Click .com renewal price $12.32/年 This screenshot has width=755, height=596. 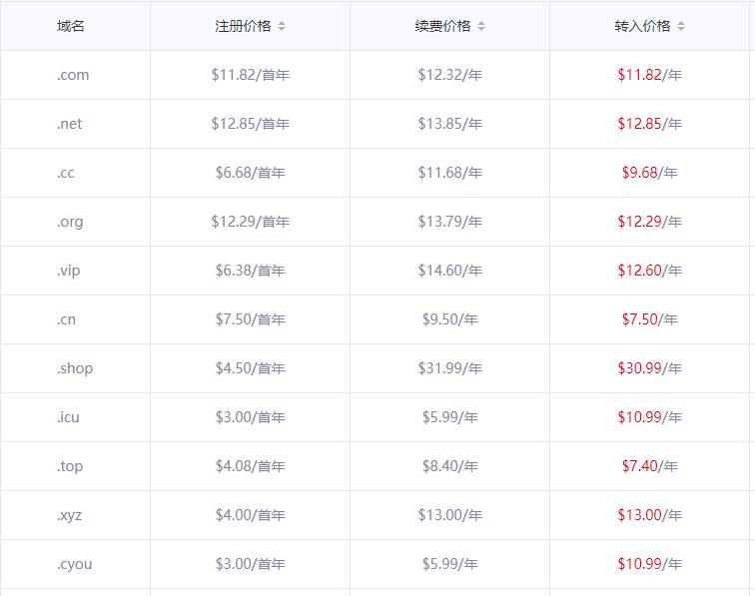(450, 75)
